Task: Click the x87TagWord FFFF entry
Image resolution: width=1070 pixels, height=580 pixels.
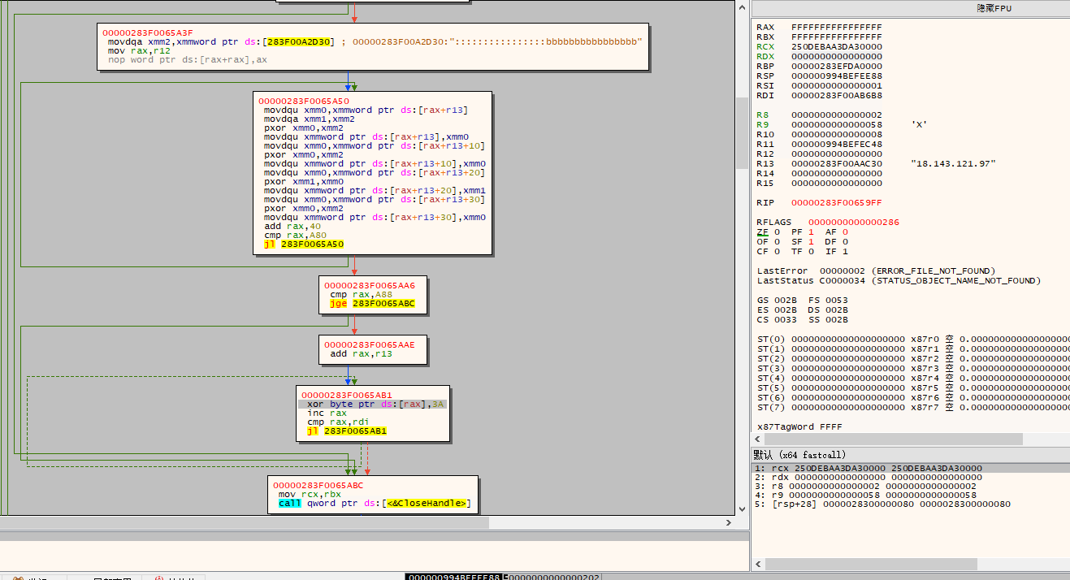Action: click(799, 426)
